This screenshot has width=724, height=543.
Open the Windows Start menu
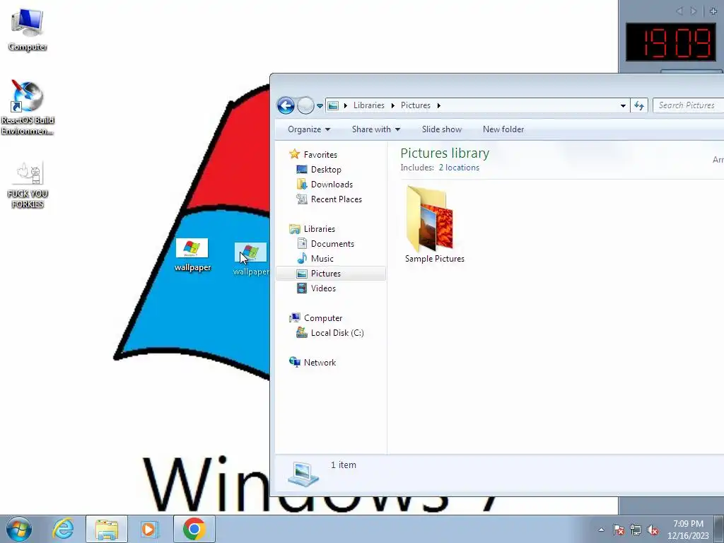[18, 529]
